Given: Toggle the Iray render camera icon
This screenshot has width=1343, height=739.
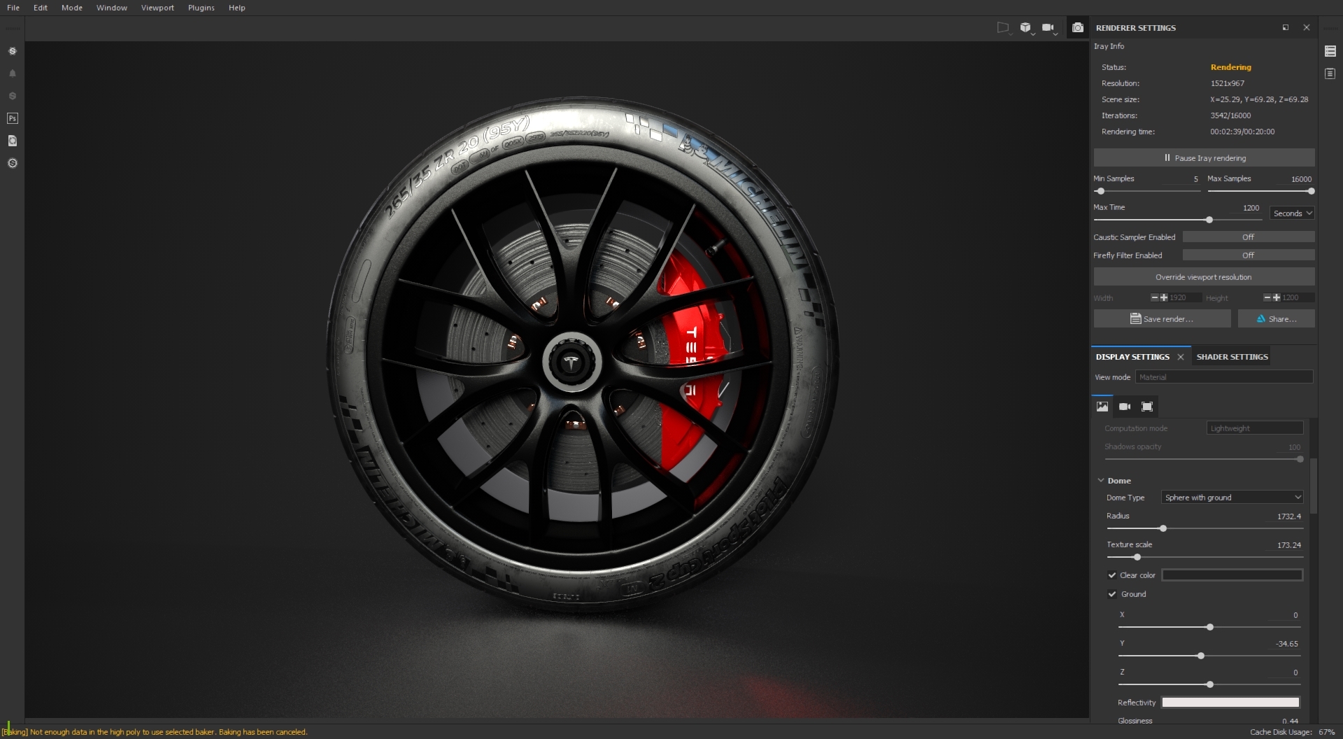Looking at the screenshot, I should 1078,28.
